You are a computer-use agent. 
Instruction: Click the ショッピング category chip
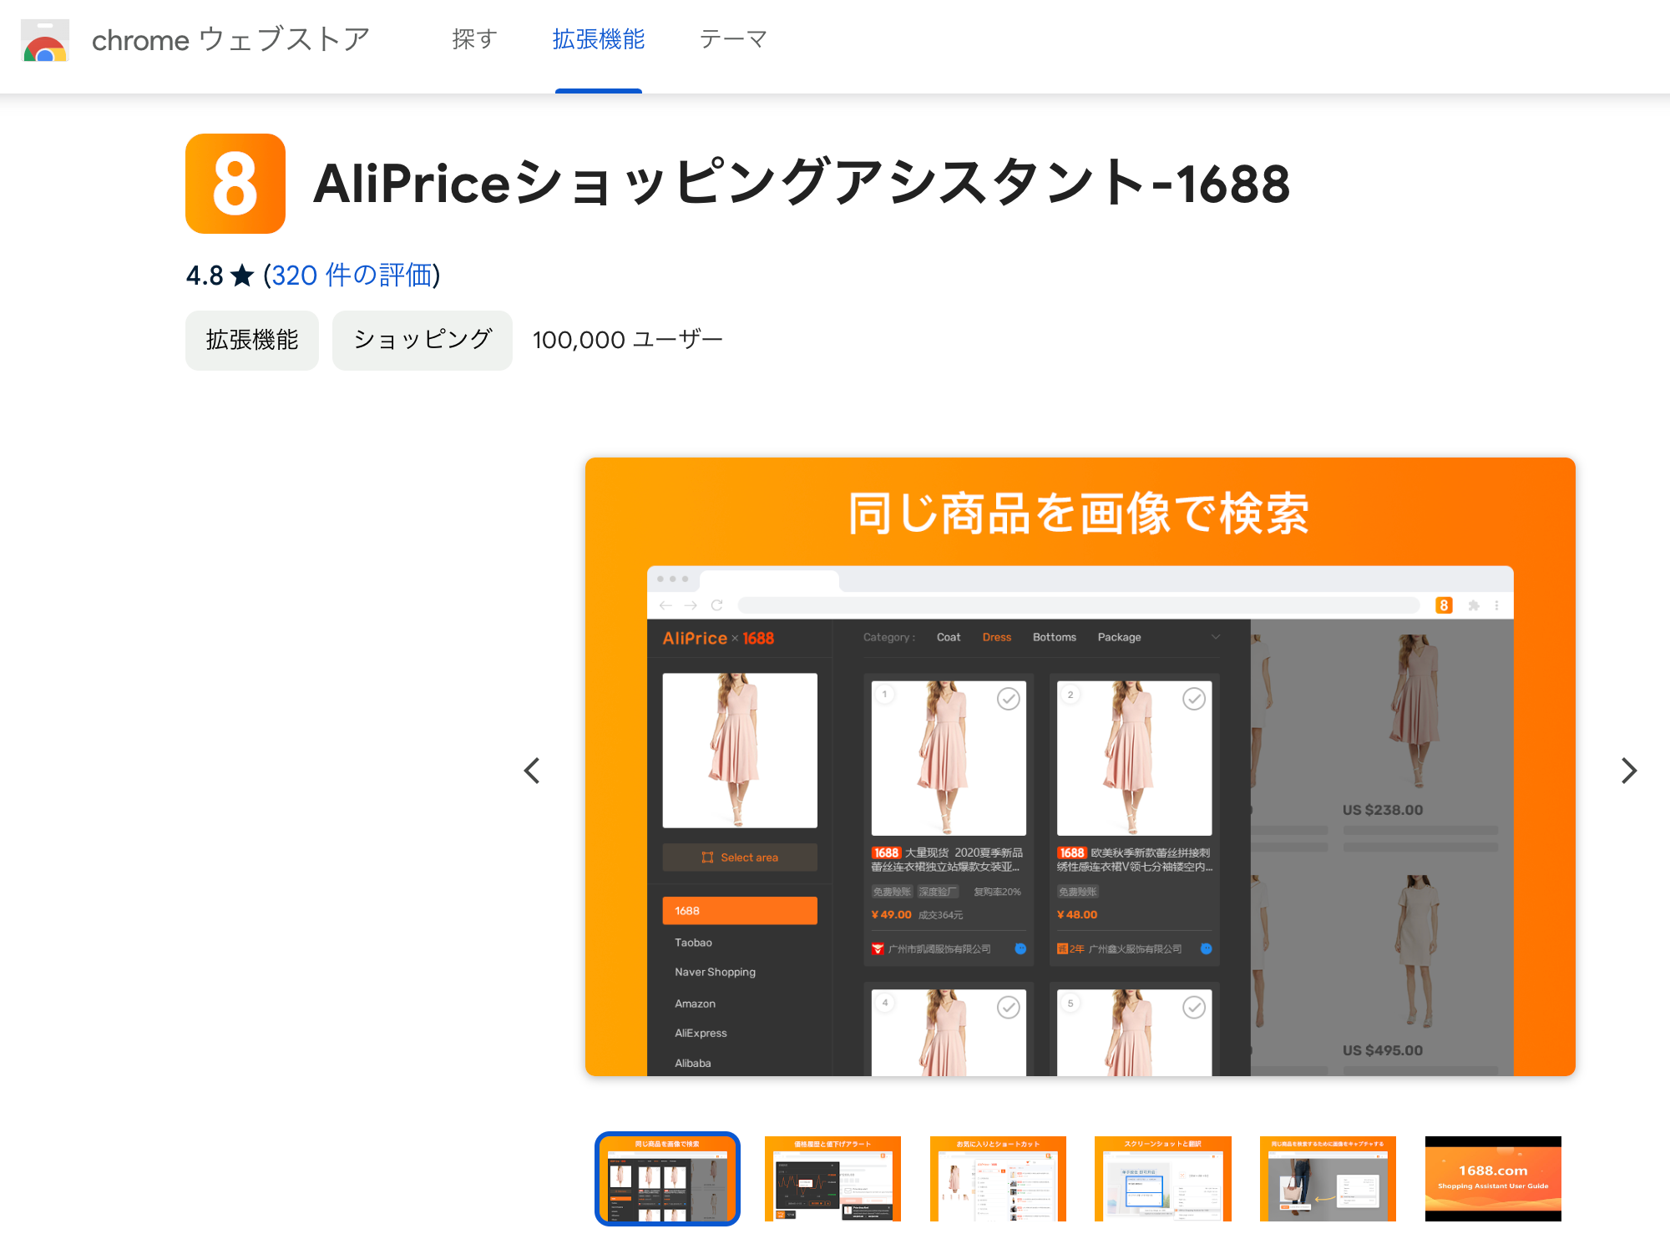pyautogui.click(x=422, y=340)
